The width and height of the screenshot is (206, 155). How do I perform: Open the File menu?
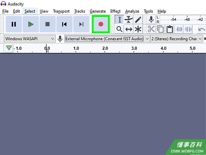(5, 11)
